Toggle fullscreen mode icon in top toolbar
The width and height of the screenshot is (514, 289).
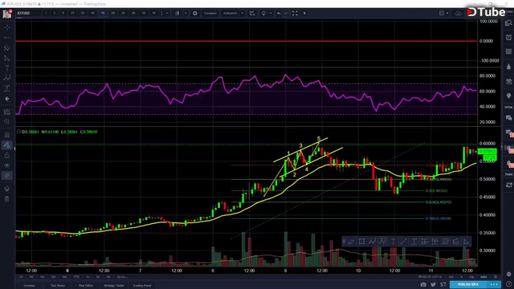(x=295, y=13)
